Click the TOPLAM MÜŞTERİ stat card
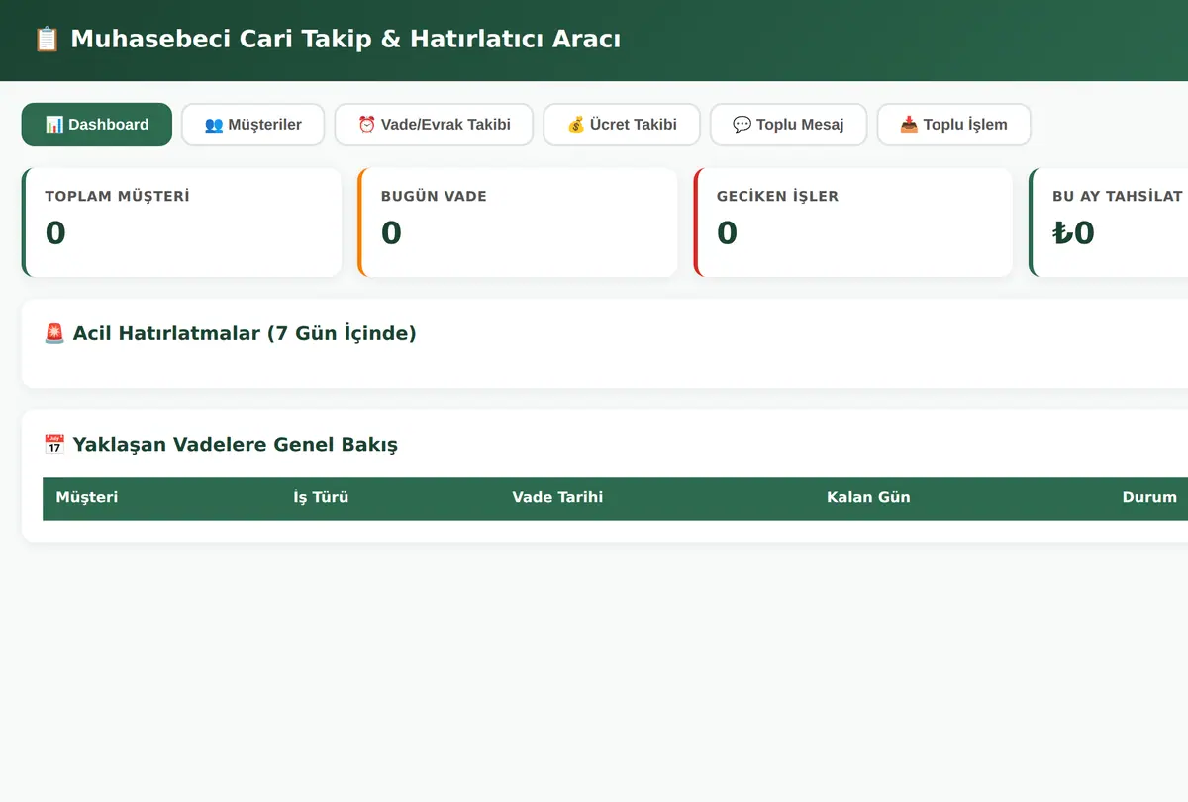This screenshot has height=802, width=1188. [182, 223]
